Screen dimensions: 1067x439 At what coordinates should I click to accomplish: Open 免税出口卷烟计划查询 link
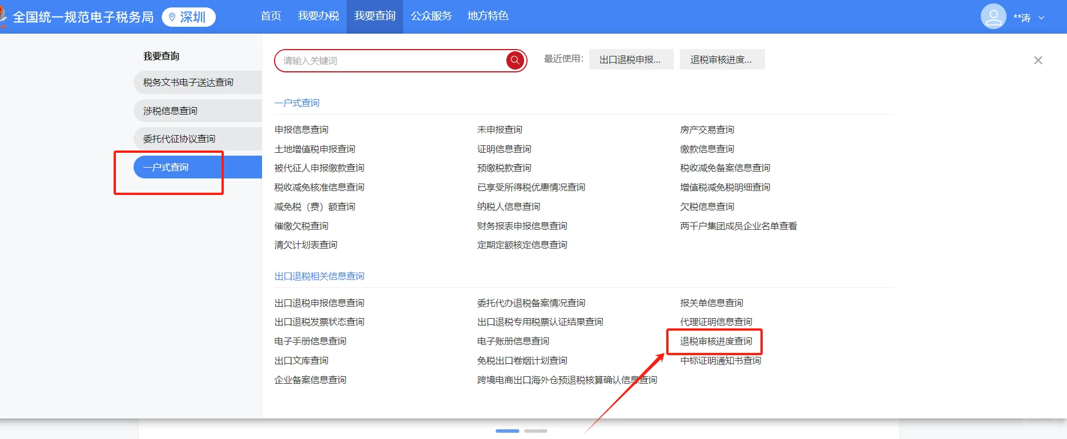coord(522,360)
